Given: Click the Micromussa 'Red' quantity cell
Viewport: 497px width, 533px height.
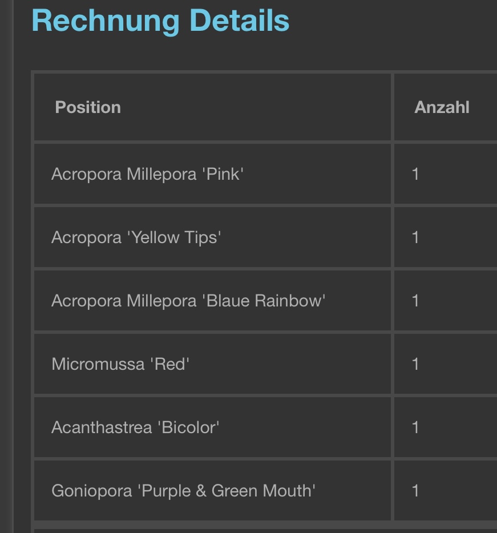Looking at the screenshot, I should pos(415,364).
